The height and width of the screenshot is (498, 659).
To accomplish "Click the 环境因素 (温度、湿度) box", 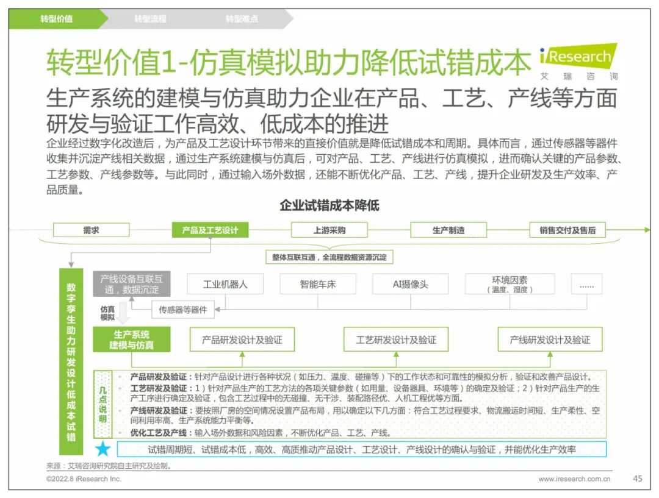I will coord(510,284).
